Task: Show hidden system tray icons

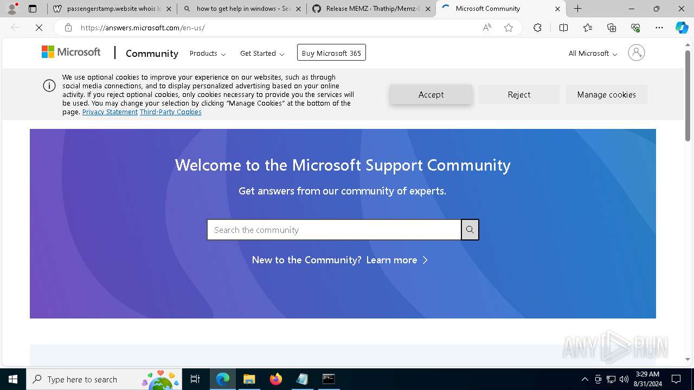Action: click(584, 379)
